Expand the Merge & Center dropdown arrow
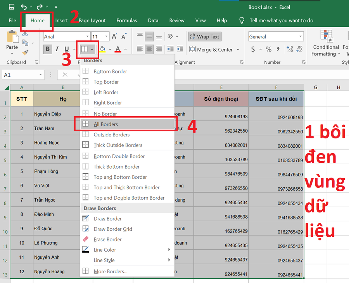 (238, 49)
